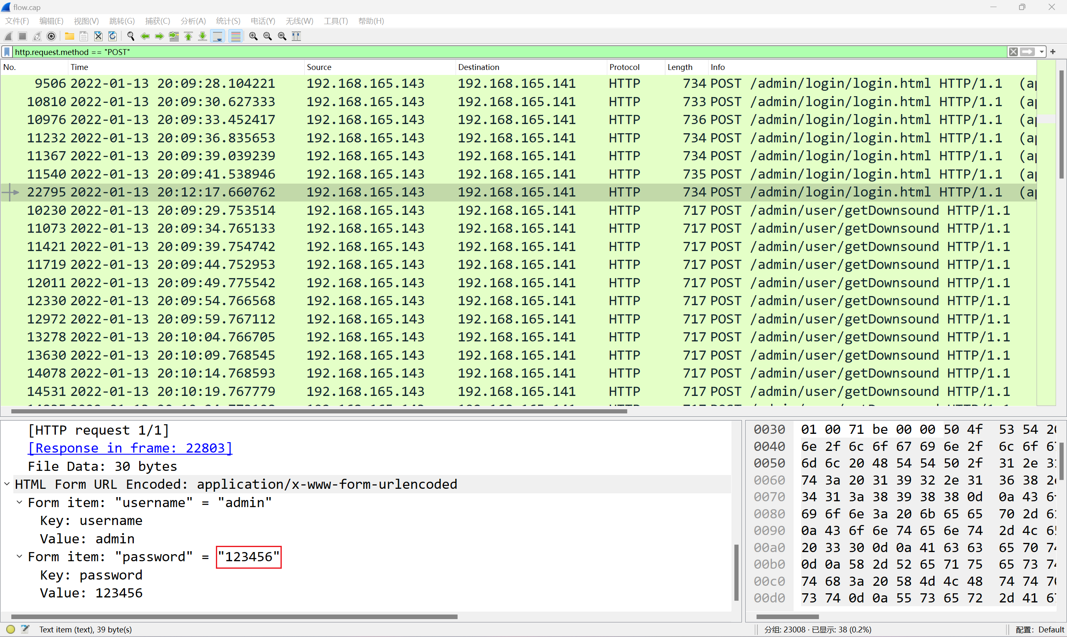
Task: Open the 编辑(E) menu
Action: point(51,21)
